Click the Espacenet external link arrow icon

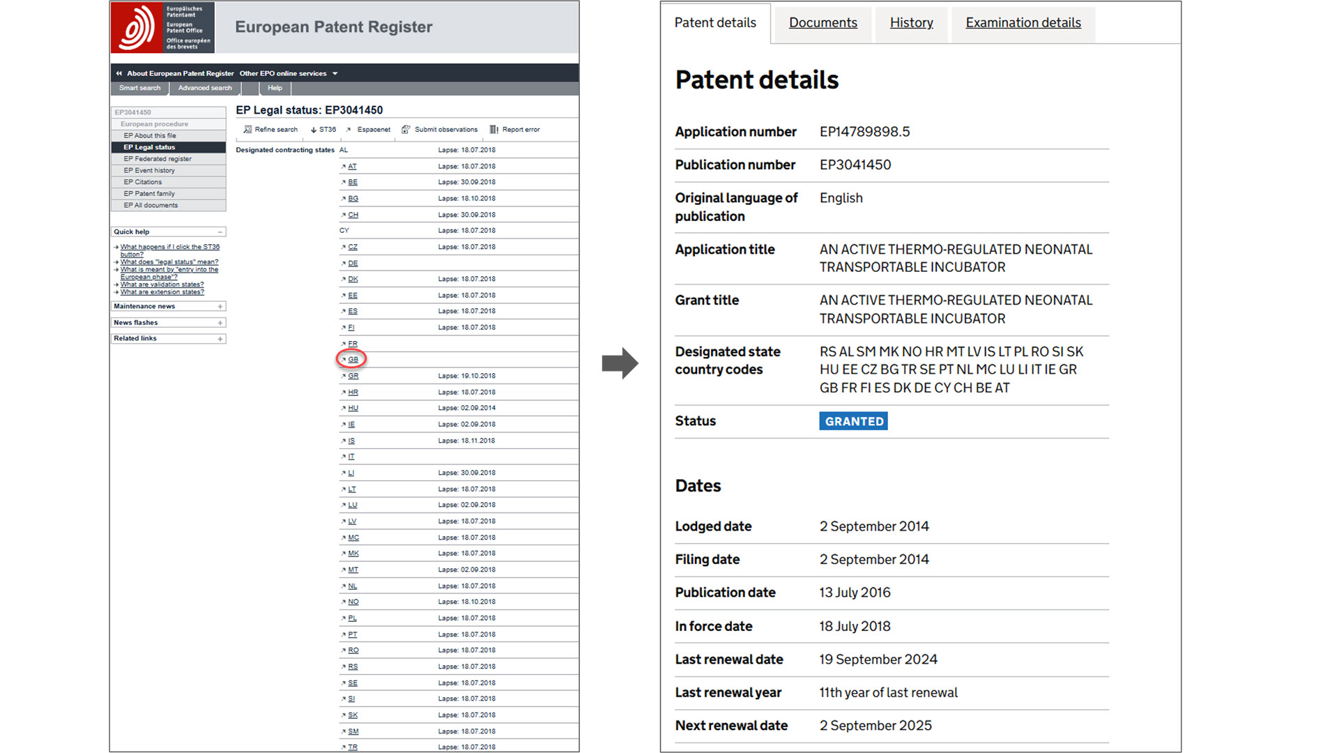(349, 130)
